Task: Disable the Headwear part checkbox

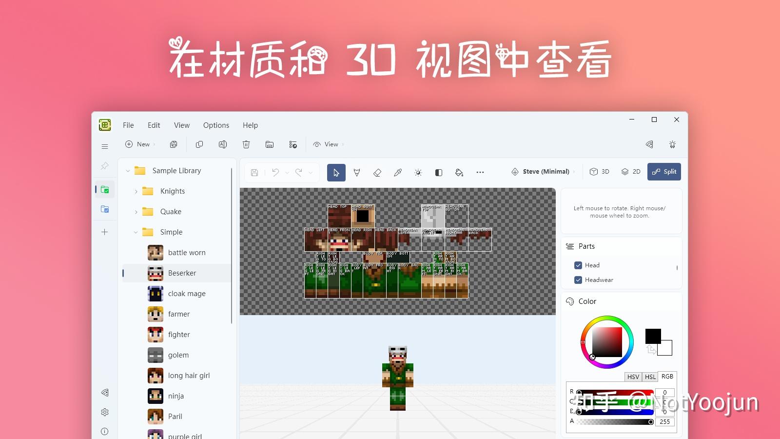Action: (578, 279)
